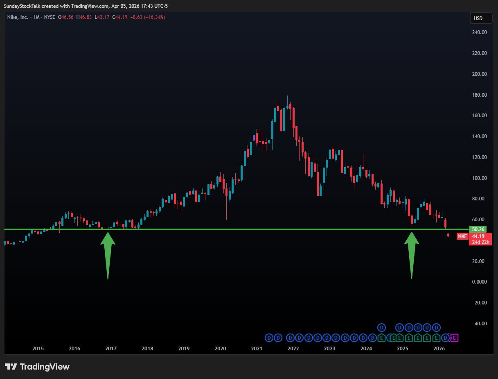Click the 2026 label on time axis
498x379 pixels.
click(x=439, y=349)
